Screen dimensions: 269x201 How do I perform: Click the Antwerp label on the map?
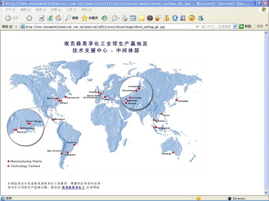pyautogui.click(x=137, y=98)
